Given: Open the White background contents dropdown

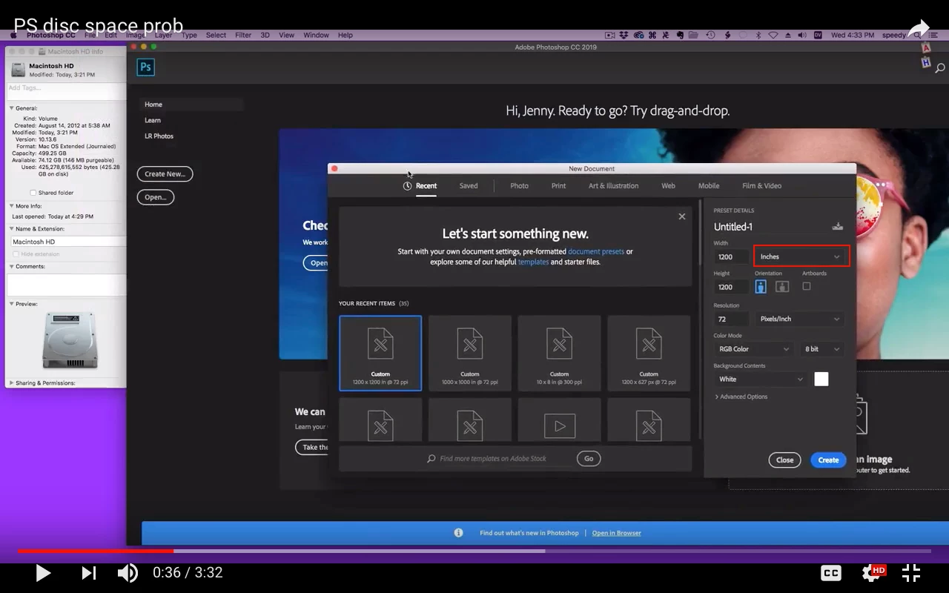Looking at the screenshot, I should [760, 379].
